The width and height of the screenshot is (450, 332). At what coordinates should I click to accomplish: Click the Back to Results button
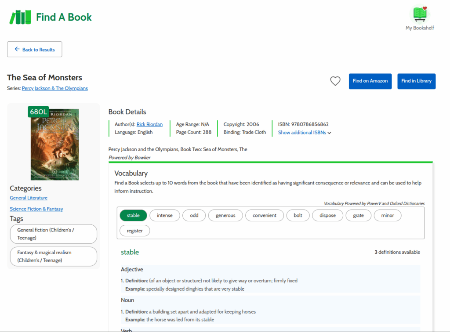point(35,50)
